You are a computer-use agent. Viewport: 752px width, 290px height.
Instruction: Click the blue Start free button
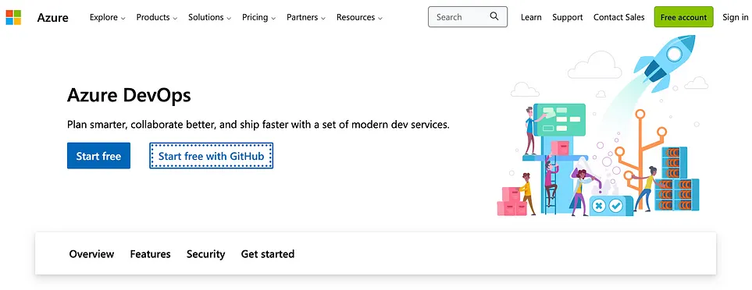(99, 156)
